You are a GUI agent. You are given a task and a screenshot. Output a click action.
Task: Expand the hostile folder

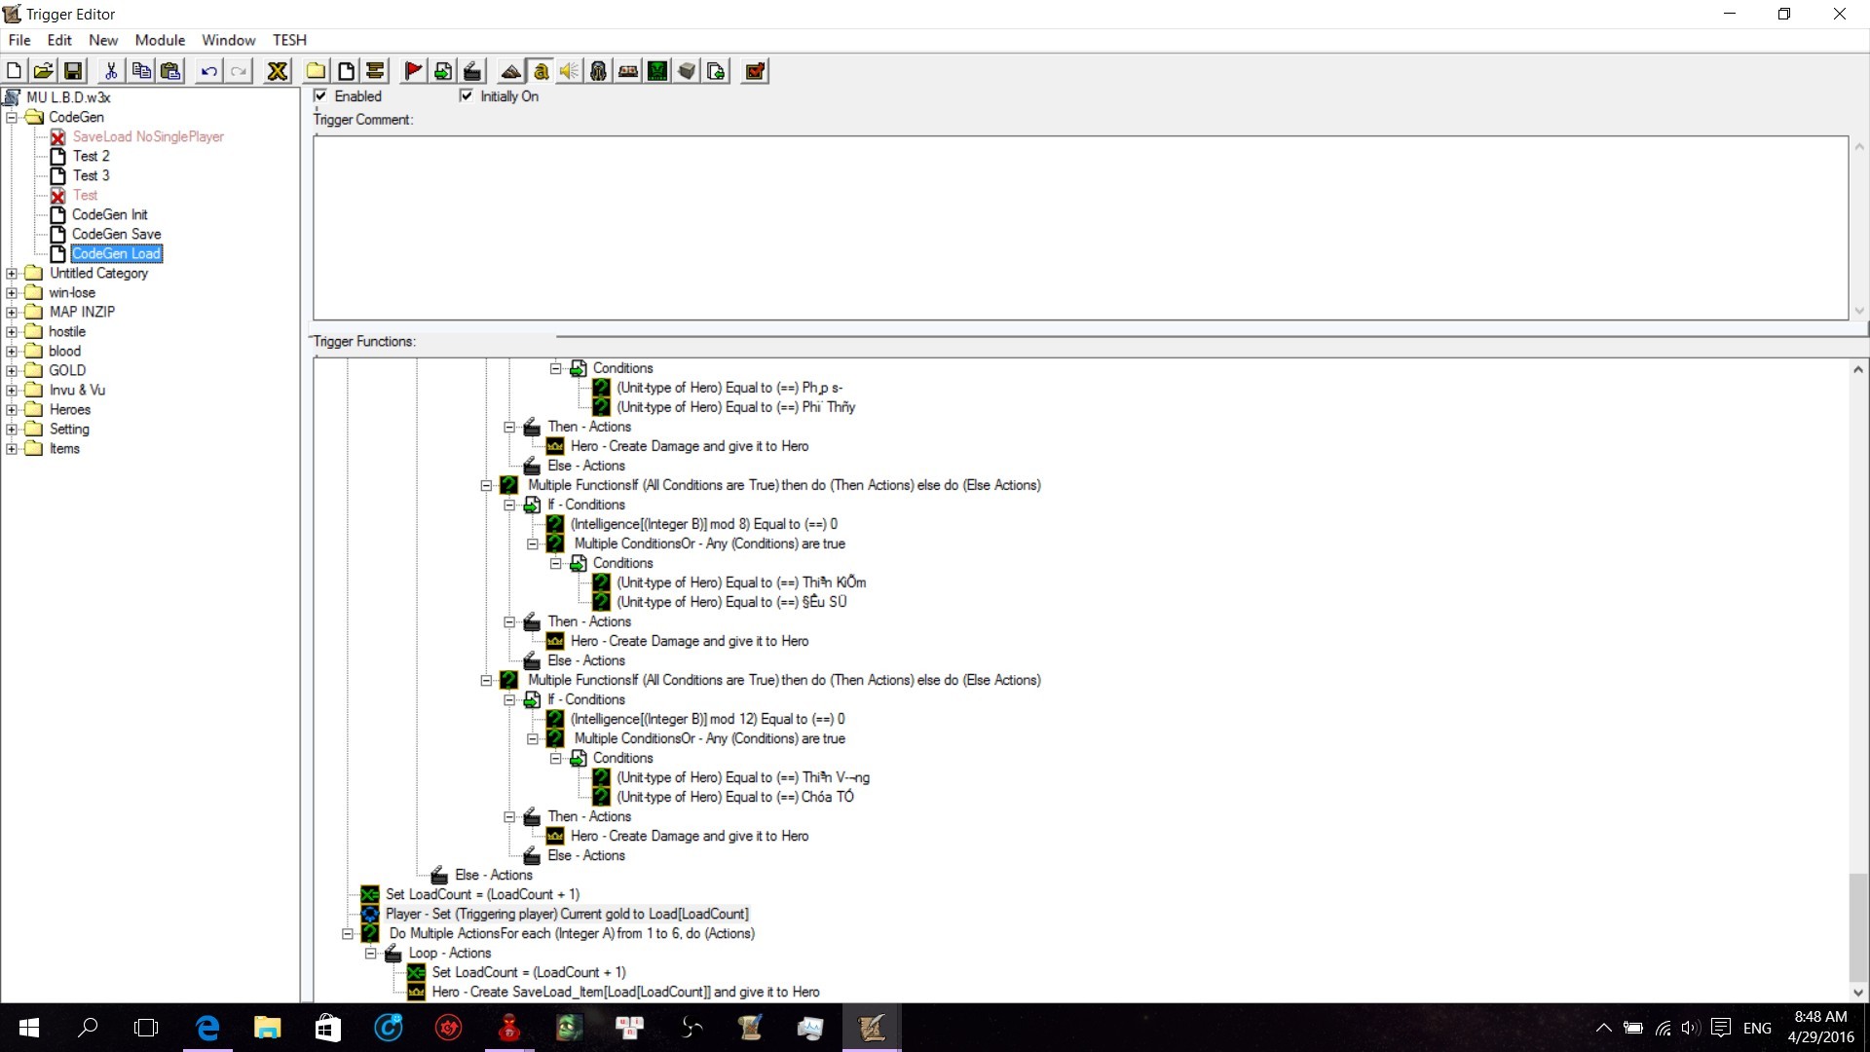[x=12, y=331]
